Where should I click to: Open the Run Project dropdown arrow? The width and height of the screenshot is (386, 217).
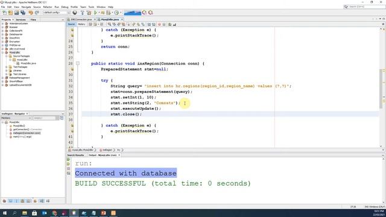99,13
